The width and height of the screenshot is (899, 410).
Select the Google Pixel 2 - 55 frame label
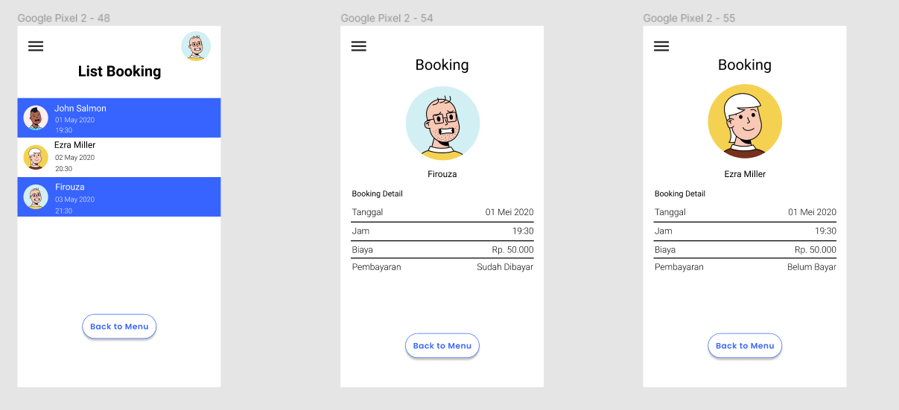689,18
